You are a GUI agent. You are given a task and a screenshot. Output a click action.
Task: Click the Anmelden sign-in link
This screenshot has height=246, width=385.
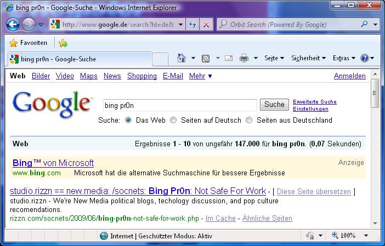click(x=350, y=76)
